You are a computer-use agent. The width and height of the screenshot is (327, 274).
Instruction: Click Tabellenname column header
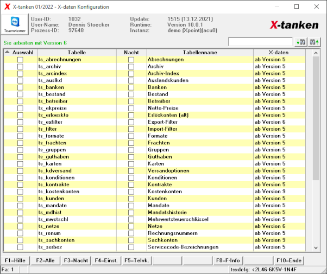[x=200, y=52]
